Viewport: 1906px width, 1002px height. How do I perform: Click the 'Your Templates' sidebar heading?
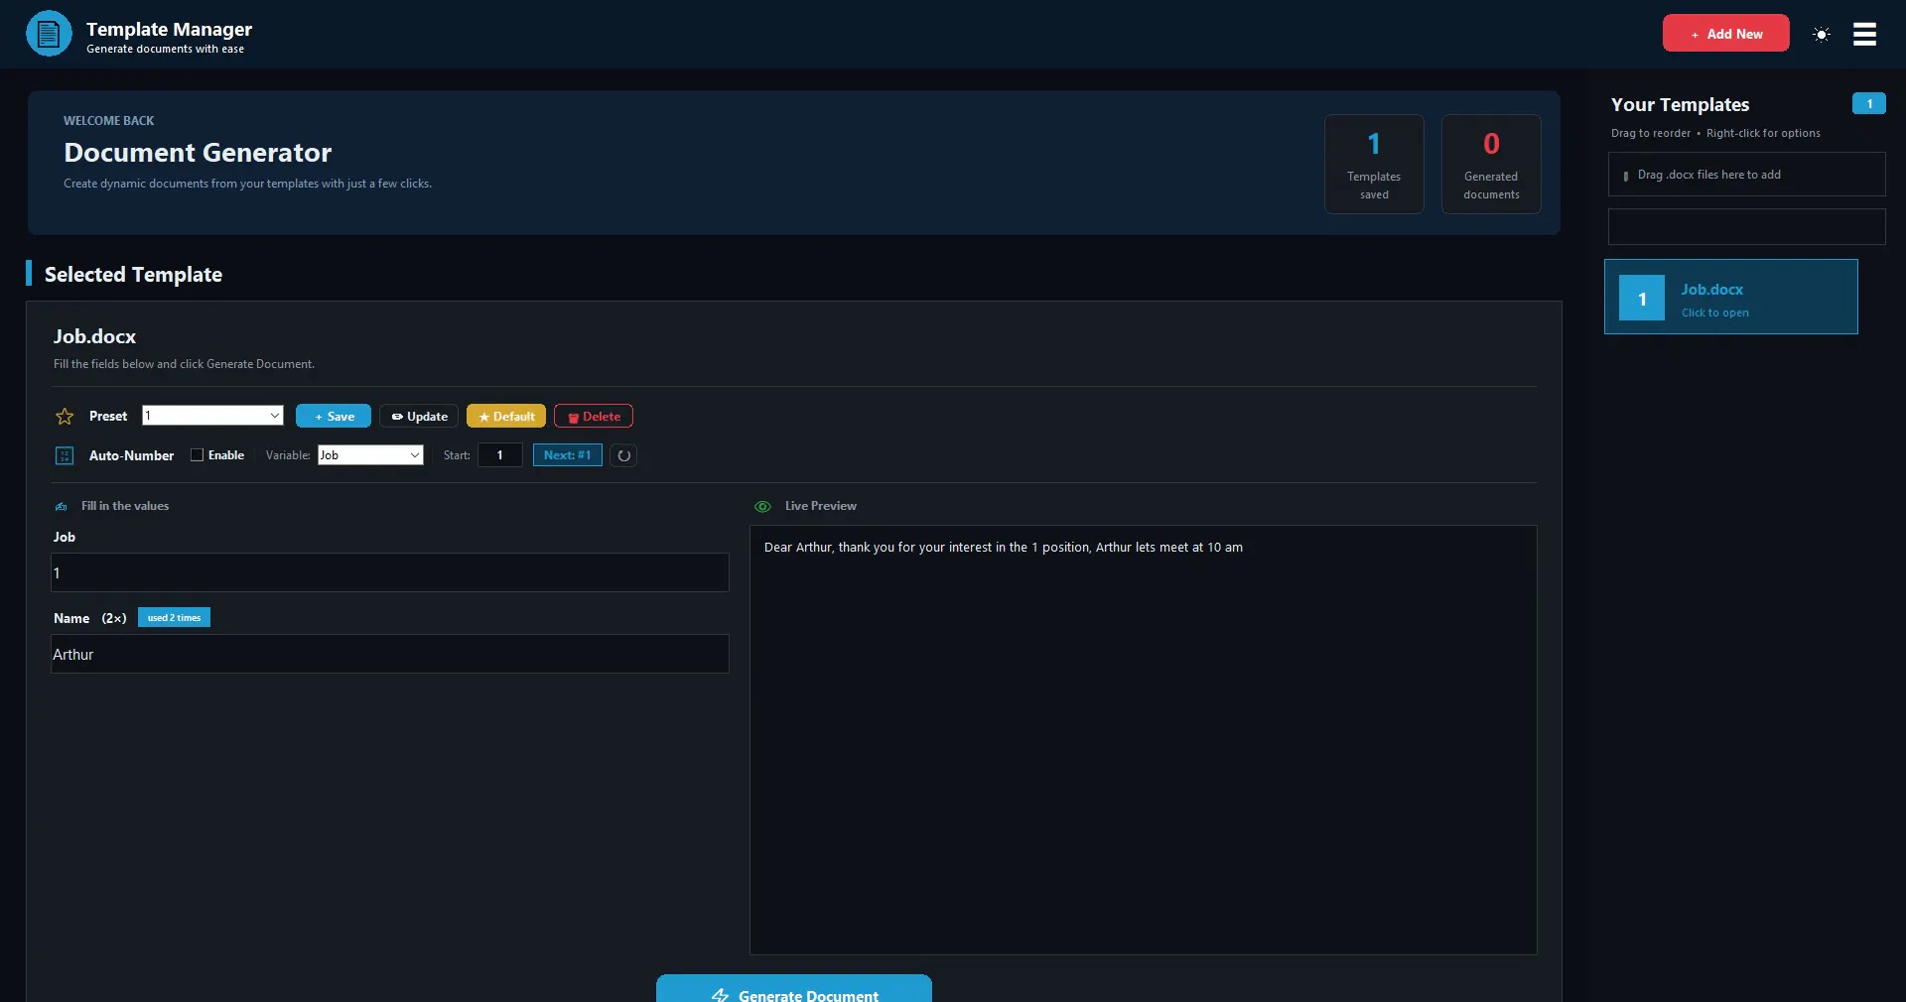tap(1680, 105)
